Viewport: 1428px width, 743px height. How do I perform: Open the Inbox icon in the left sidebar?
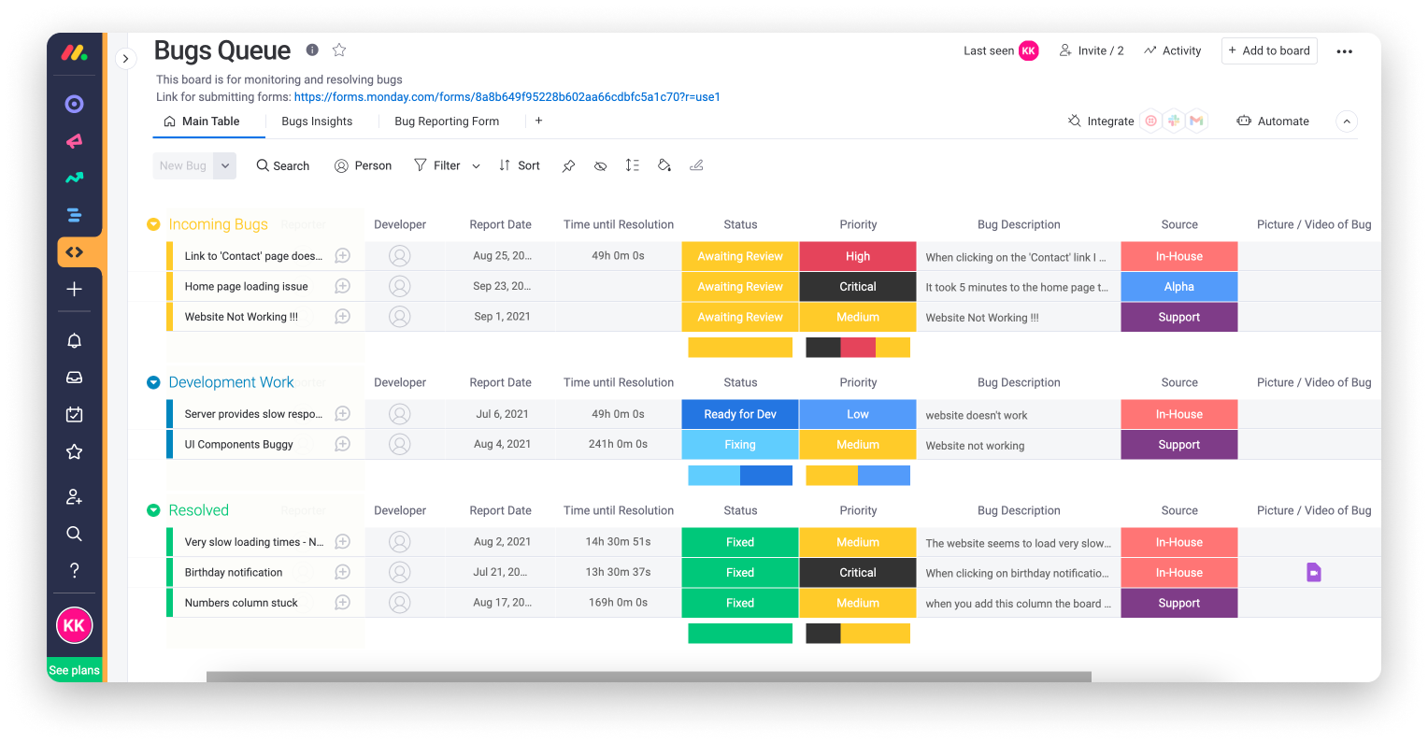pyautogui.click(x=74, y=377)
